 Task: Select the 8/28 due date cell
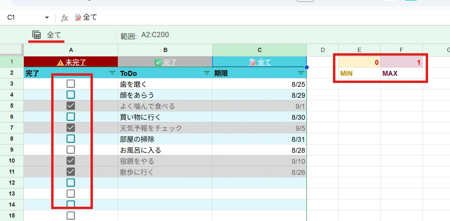259,150
